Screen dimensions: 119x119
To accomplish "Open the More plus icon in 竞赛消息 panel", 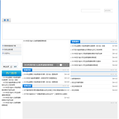I will 66,70.
